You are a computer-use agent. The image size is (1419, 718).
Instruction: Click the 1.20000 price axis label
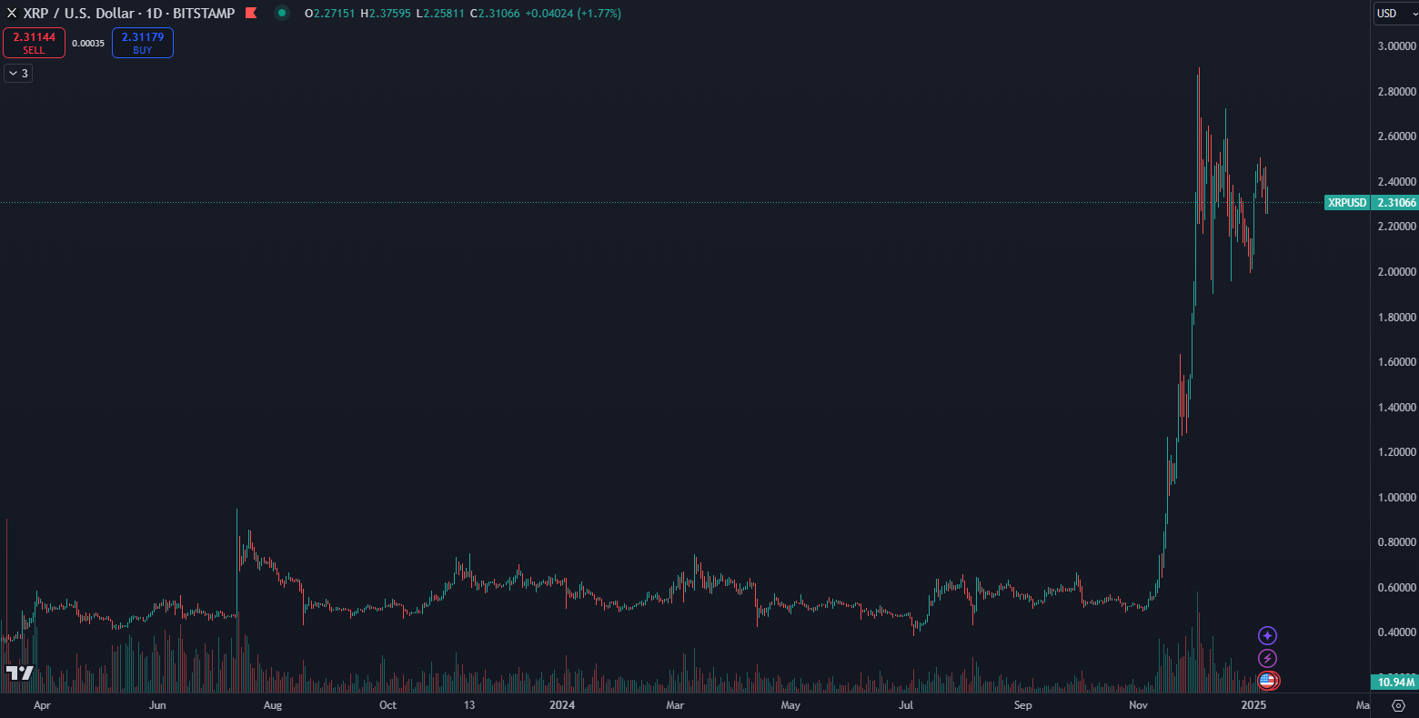pyautogui.click(x=1396, y=452)
